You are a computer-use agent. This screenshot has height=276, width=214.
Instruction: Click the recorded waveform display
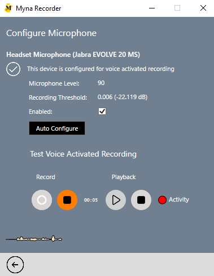[x=34, y=239]
